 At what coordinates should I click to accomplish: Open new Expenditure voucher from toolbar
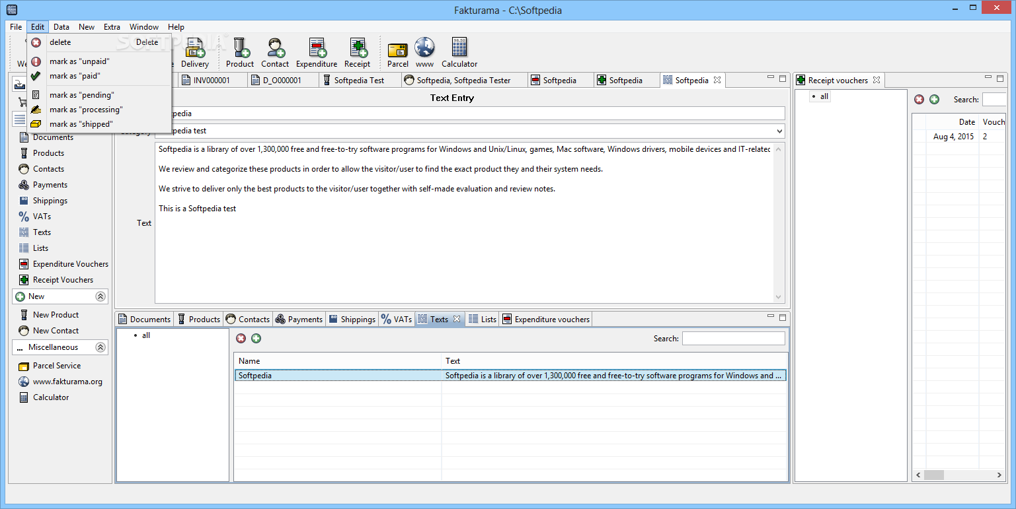pyautogui.click(x=317, y=53)
